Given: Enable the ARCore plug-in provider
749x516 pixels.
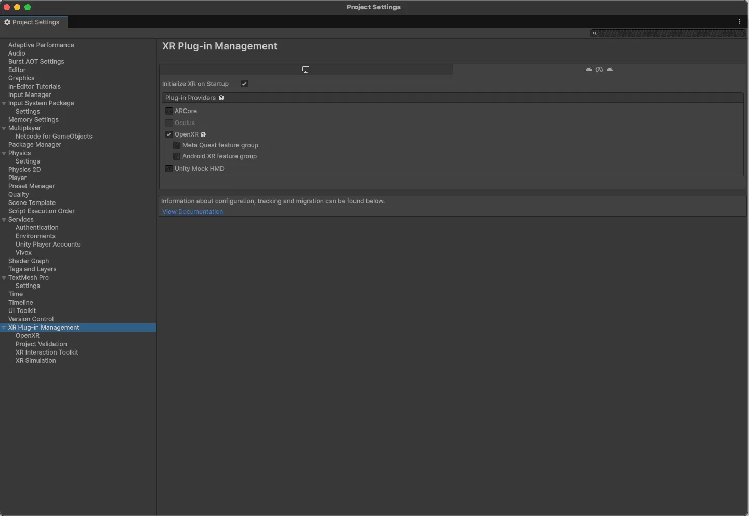Looking at the screenshot, I should pos(169,111).
